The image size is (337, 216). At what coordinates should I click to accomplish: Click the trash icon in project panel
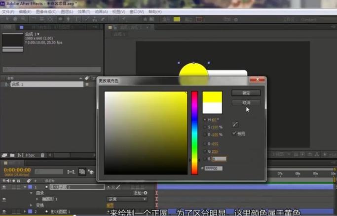click(42, 155)
